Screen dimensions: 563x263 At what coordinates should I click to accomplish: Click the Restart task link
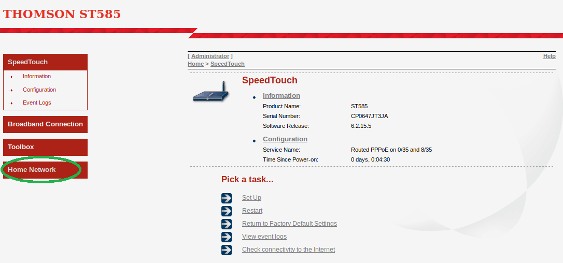[252, 211]
